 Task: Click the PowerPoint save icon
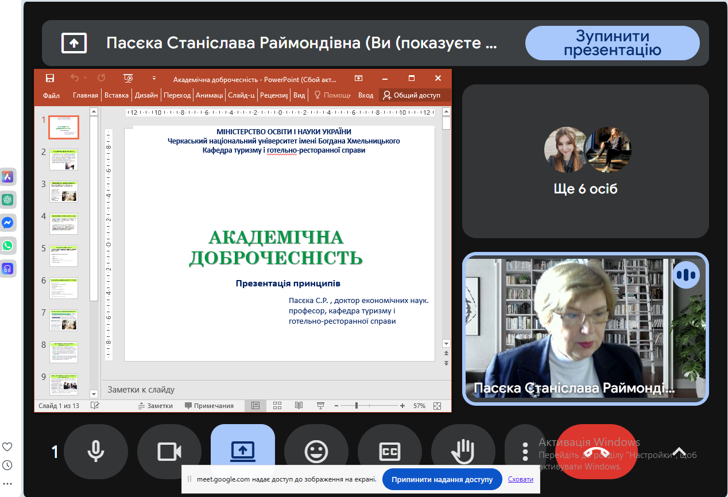(50, 78)
